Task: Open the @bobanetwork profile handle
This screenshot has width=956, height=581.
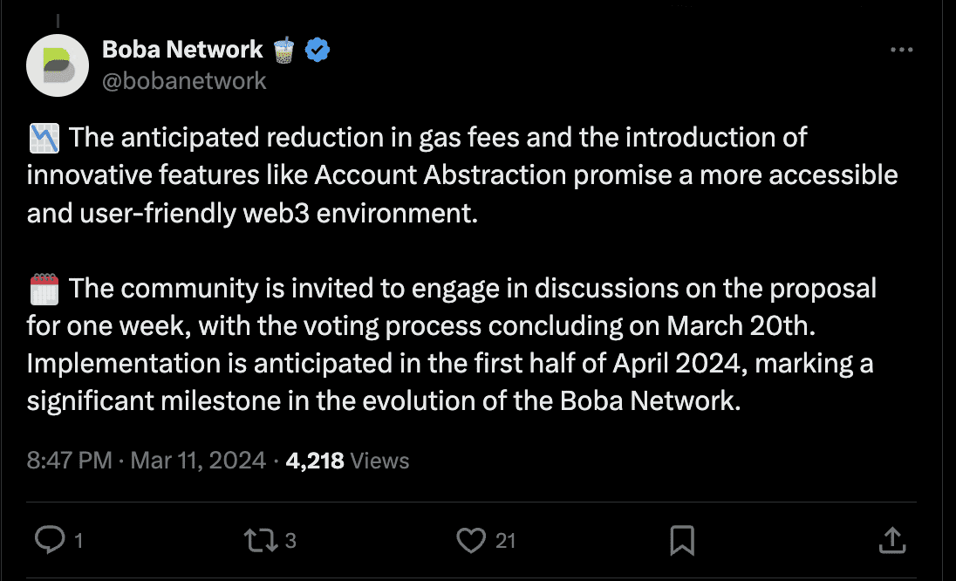Action: click(x=185, y=80)
